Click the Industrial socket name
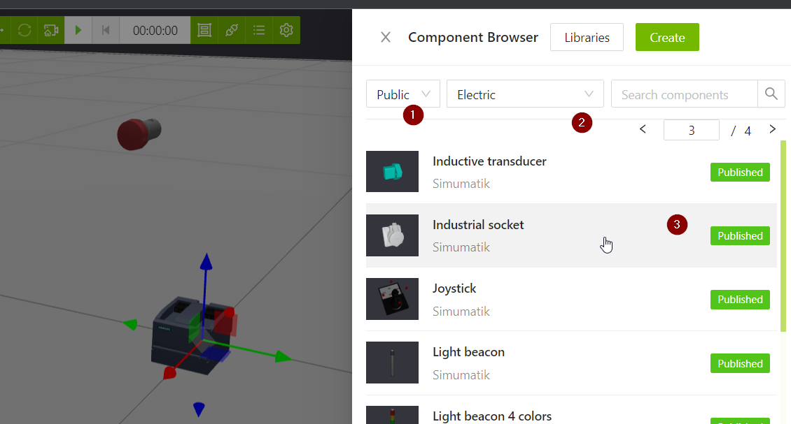 click(x=478, y=225)
